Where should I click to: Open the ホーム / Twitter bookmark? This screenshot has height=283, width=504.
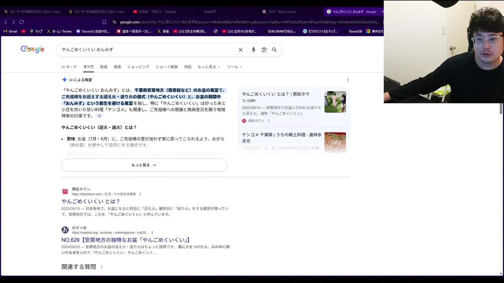(59, 31)
